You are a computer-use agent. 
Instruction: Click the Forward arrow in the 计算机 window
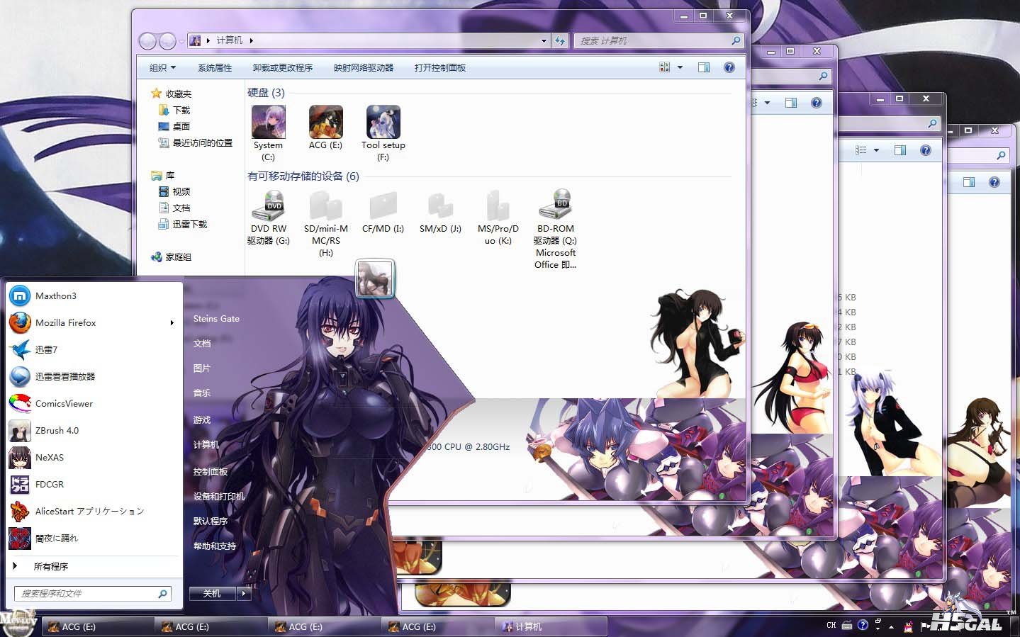pos(167,41)
